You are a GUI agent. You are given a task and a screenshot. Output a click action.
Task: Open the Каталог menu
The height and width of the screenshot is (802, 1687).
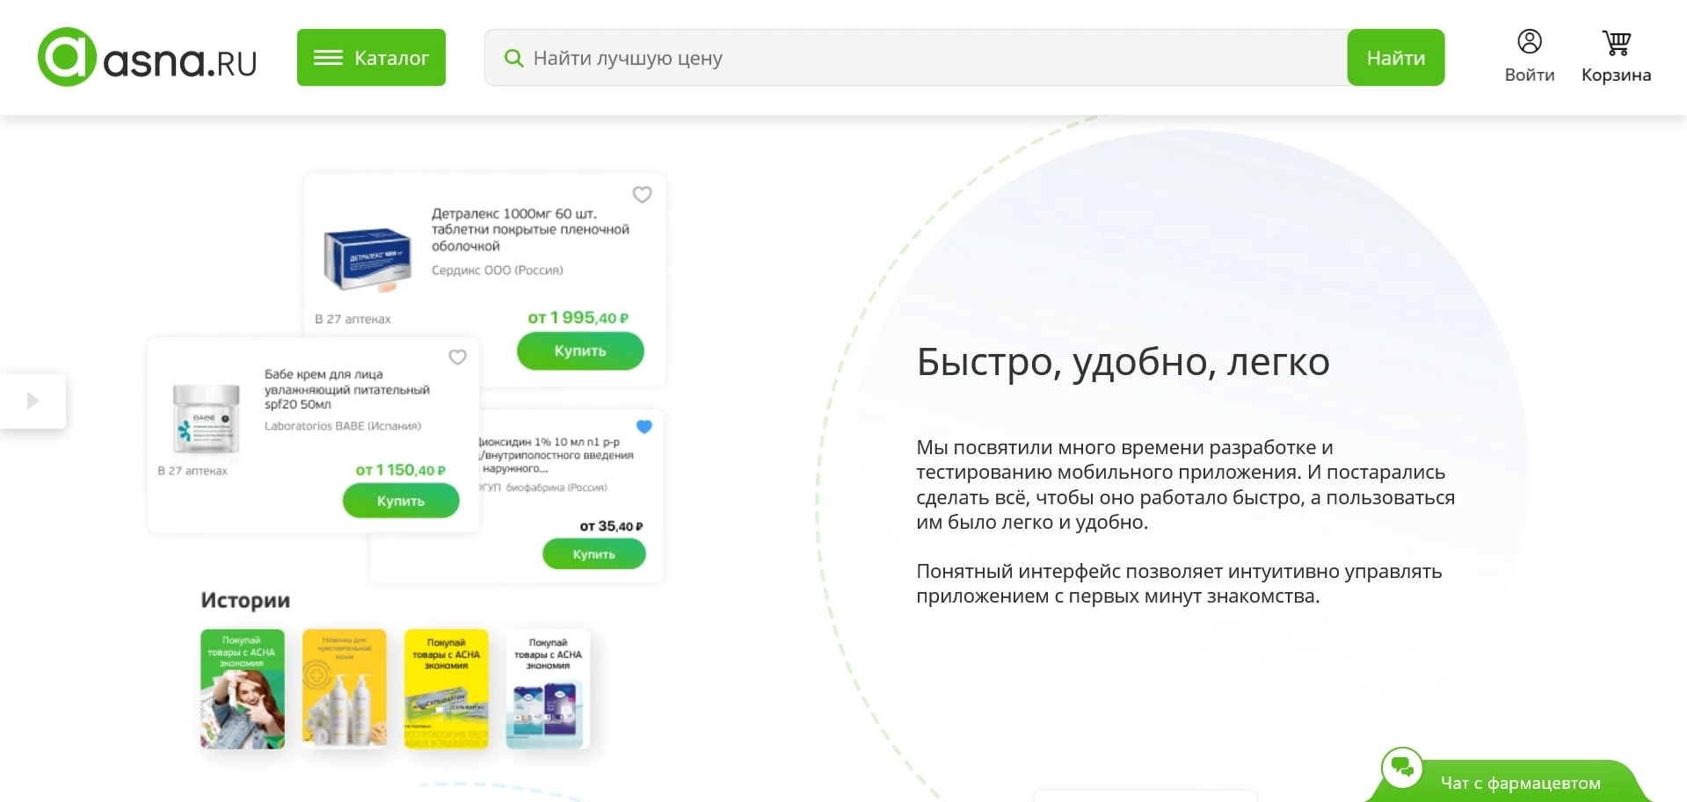[371, 57]
